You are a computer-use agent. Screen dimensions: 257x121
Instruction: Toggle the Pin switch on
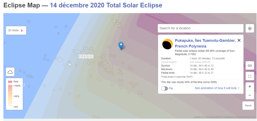[x=165, y=88]
